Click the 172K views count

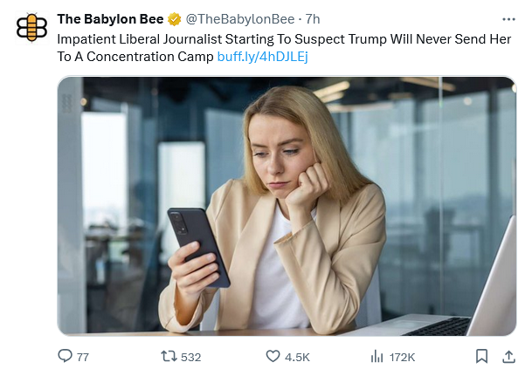coord(402,357)
